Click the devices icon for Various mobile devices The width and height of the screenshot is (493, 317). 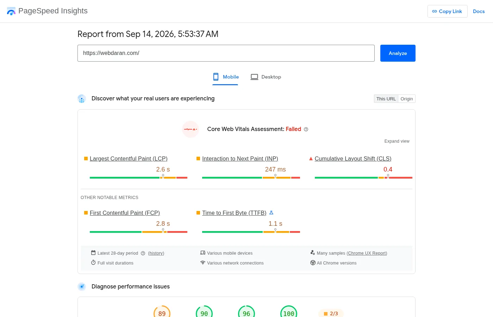203,253
